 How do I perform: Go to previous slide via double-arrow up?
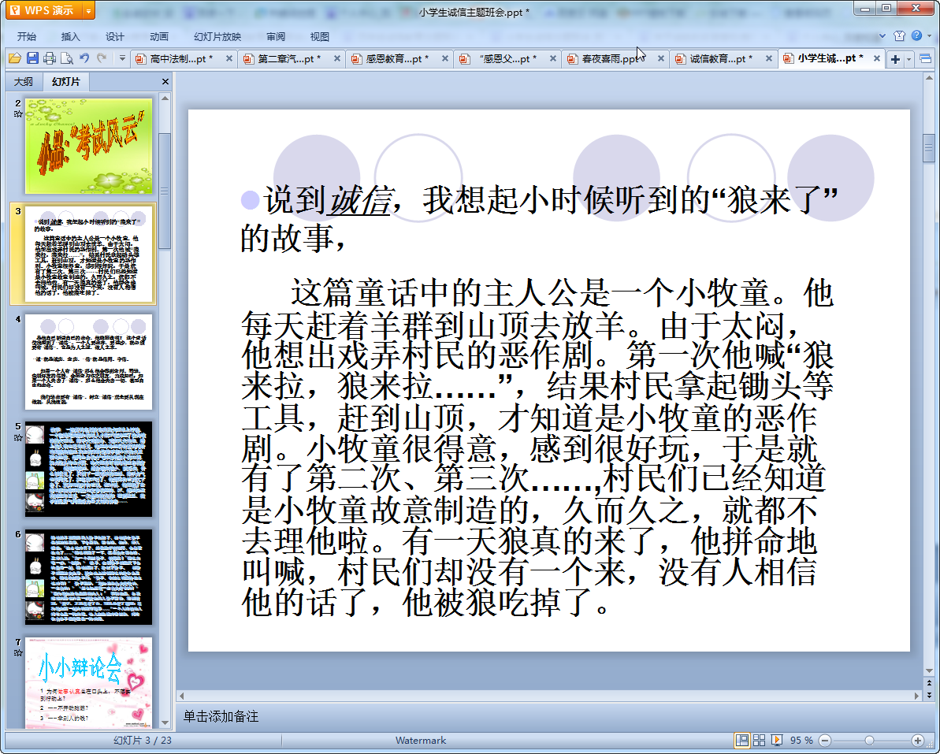(x=929, y=682)
